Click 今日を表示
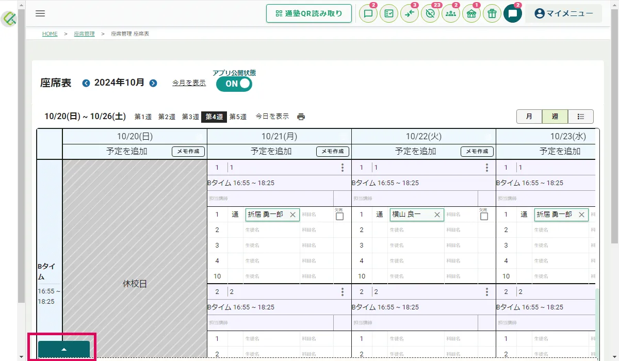This screenshot has width=619, height=361. coord(272,117)
